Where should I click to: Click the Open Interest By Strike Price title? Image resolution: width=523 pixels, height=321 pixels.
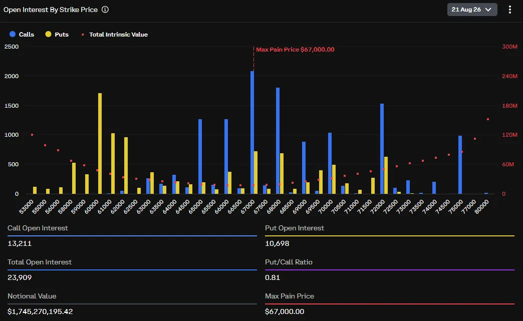(x=51, y=10)
